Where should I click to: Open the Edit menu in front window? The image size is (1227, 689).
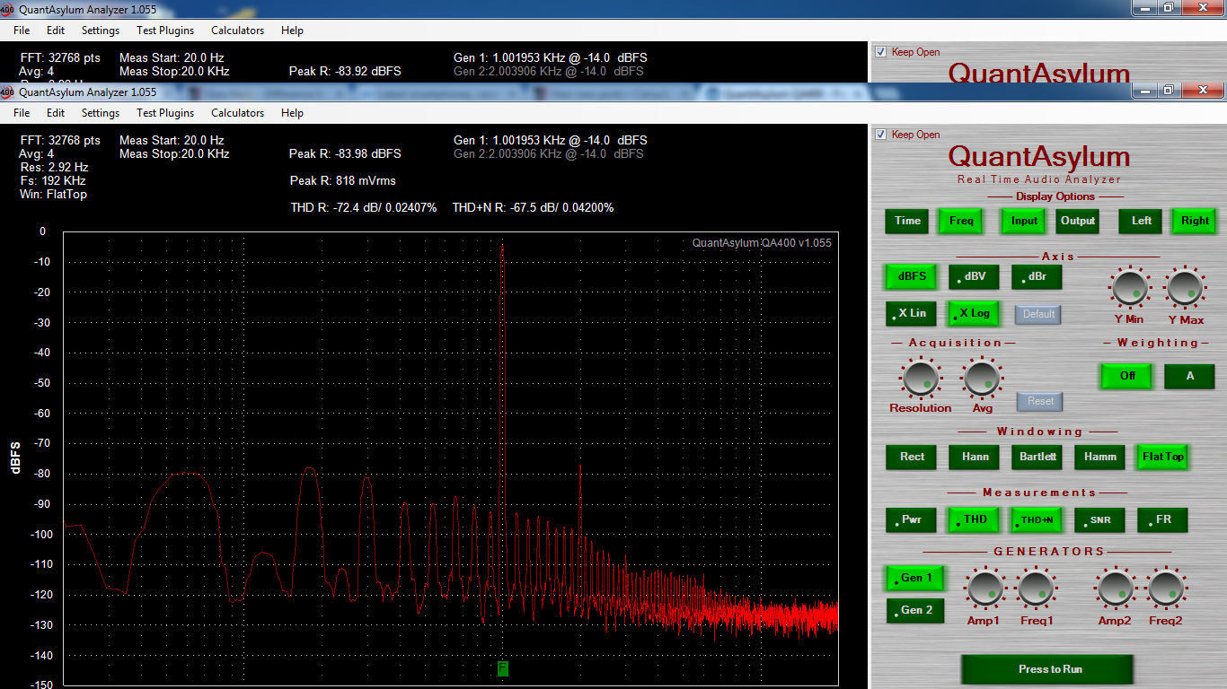(56, 113)
